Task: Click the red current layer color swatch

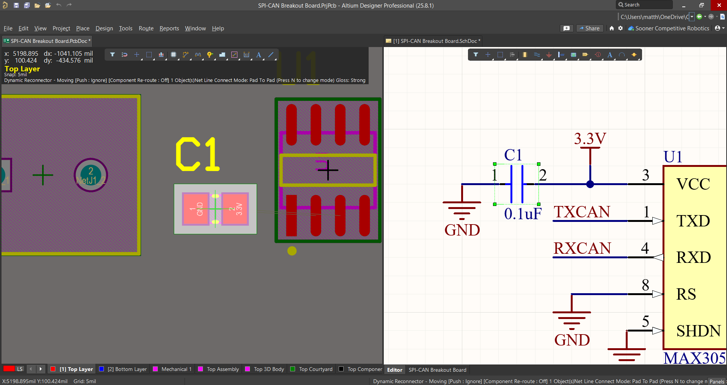Action: pos(9,369)
